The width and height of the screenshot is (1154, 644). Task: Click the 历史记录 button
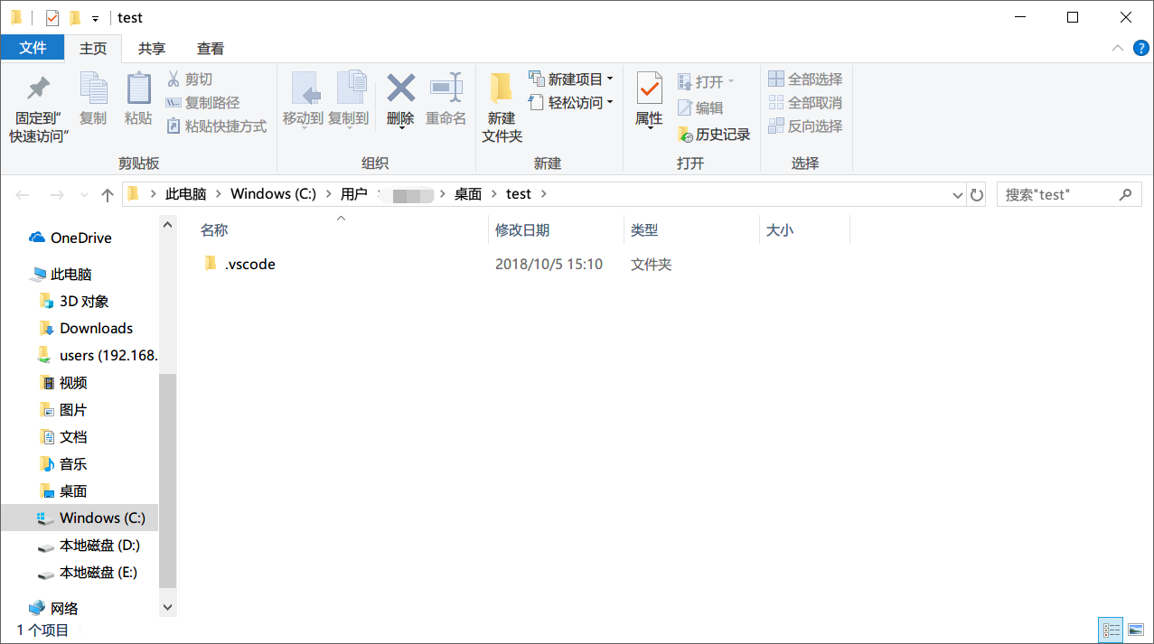tap(714, 135)
